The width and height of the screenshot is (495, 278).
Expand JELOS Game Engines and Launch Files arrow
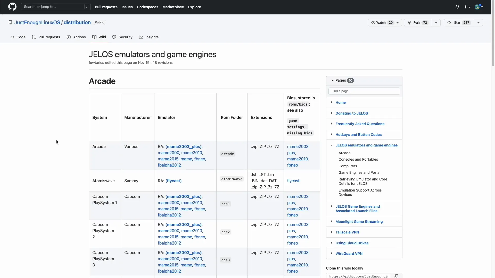pyautogui.click(x=332, y=206)
